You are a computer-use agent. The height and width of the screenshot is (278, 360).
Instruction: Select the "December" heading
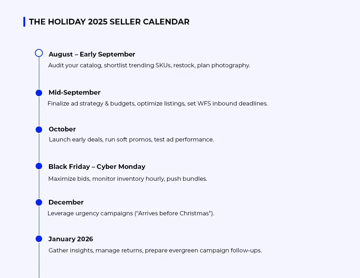(x=66, y=202)
